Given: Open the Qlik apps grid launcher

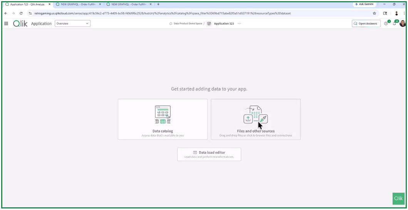Looking at the screenshot, I should pos(6,23).
